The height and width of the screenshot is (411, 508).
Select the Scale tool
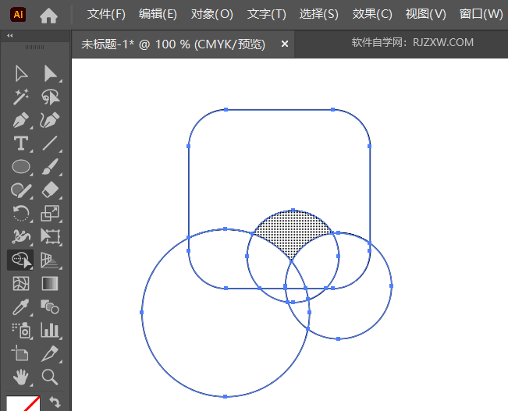(x=50, y=214)
